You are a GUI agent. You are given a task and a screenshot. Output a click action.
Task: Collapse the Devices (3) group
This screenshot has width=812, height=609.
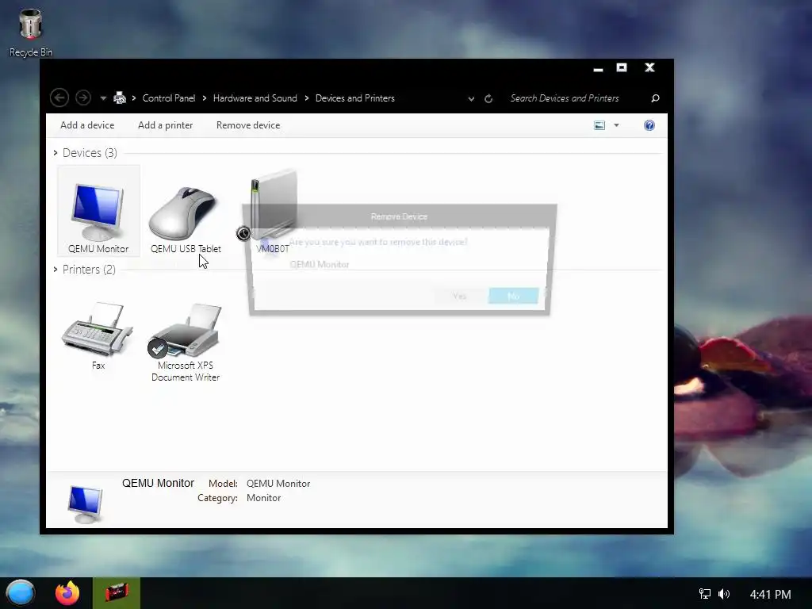tap(56, 153)
